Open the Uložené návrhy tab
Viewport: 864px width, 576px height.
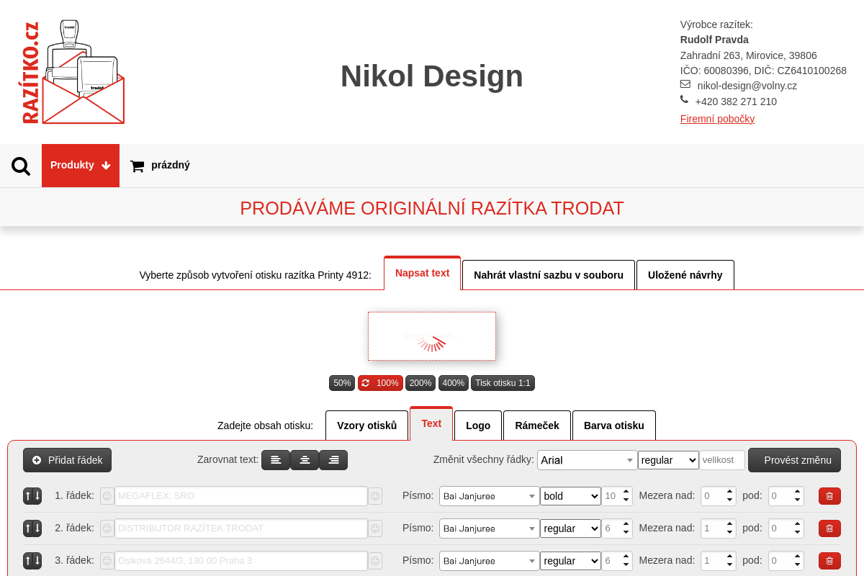(685, 275)
